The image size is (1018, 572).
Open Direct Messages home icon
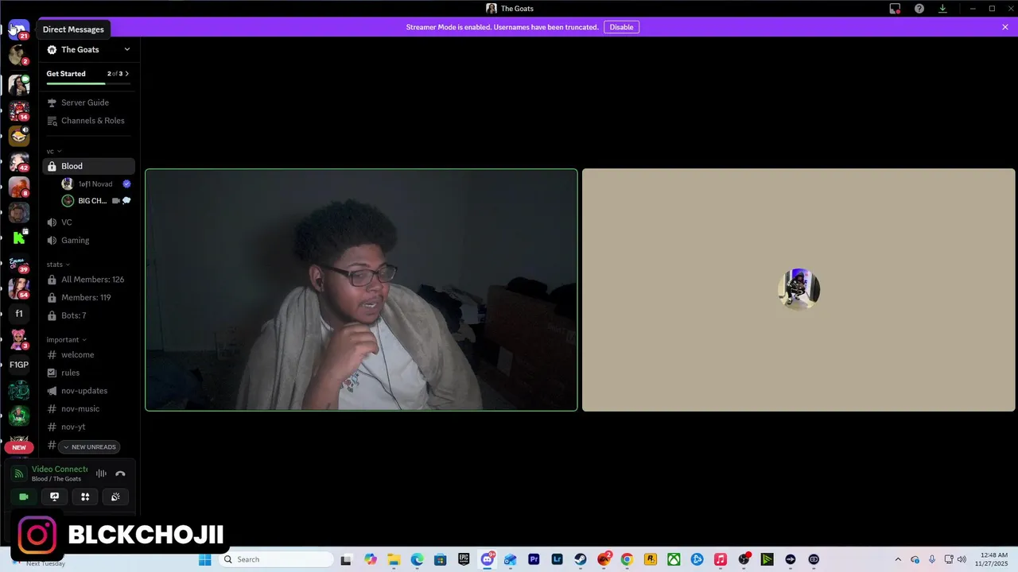pos(18,29)
